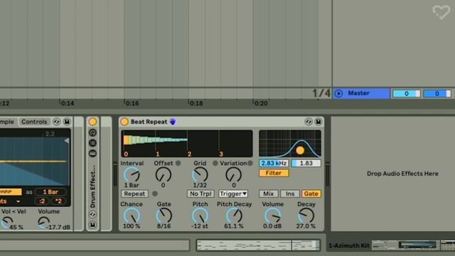Toggle the Drum Effect rack activator
The image size is (455, 256).
click(x=93, y=122)
